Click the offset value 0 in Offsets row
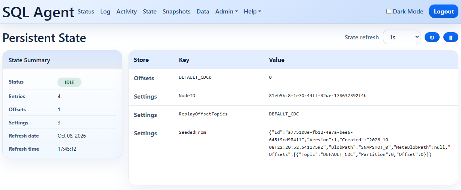This screenshot has height=190, width=461. (270, 77)
